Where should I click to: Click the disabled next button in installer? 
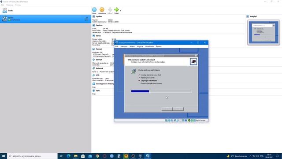[178, 109]
